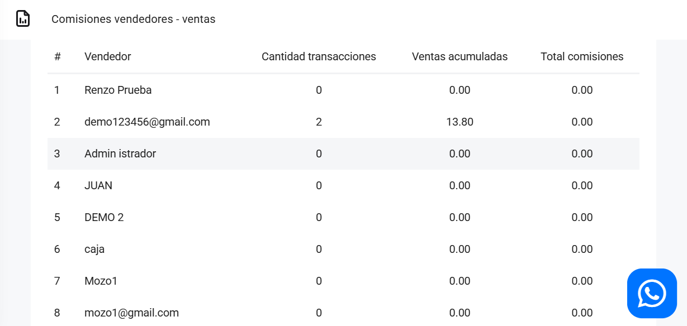Screen dimensions: 687x326
Task: Click the 13.80 accumulated sales value
Action: coord(459,122)
